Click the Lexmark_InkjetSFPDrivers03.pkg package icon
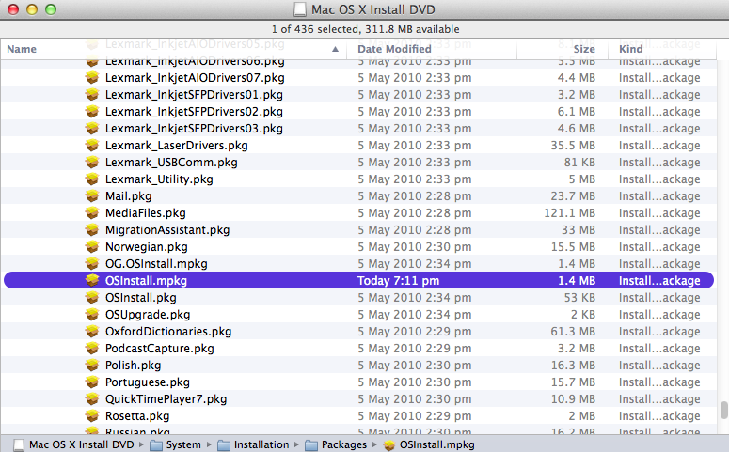This screenshot has width=729, height=452. 92,128
